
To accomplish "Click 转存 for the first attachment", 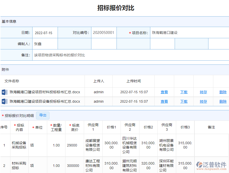I will tap(203, 92).
